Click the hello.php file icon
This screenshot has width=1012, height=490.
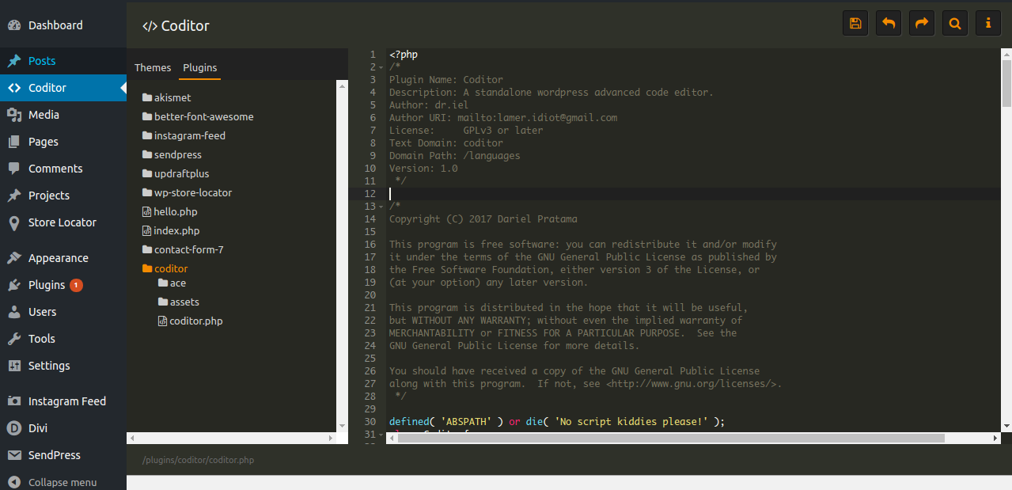[x=146, y=211]
